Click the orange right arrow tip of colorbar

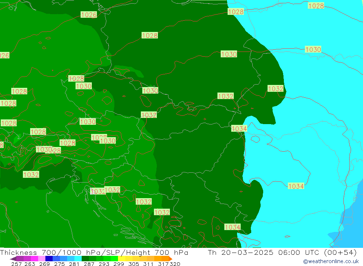(170, 259)
